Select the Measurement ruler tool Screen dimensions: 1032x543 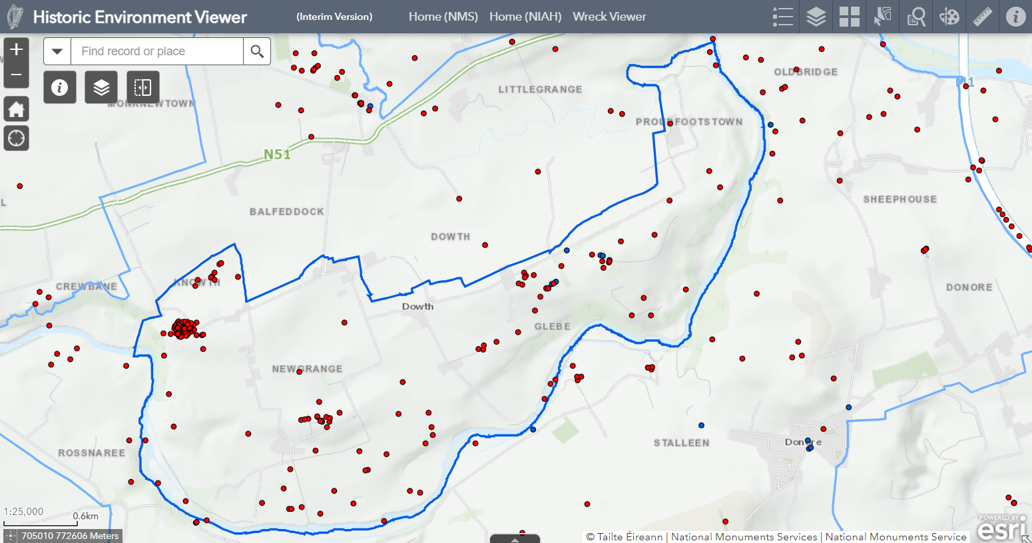click(981, 16)
